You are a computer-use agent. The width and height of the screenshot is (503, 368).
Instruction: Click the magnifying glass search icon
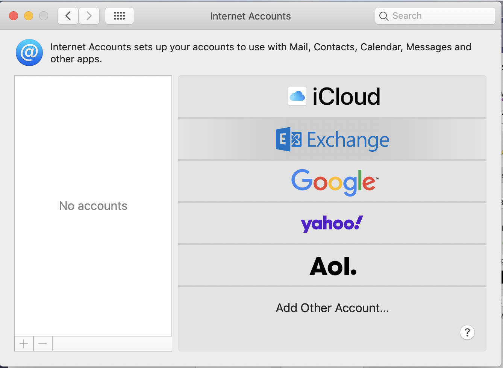click(x=383, y=16)
